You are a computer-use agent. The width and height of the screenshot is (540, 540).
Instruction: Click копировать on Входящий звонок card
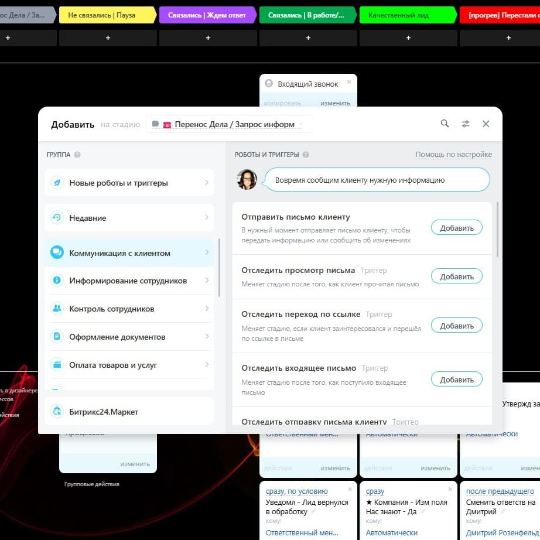(282, 103)
